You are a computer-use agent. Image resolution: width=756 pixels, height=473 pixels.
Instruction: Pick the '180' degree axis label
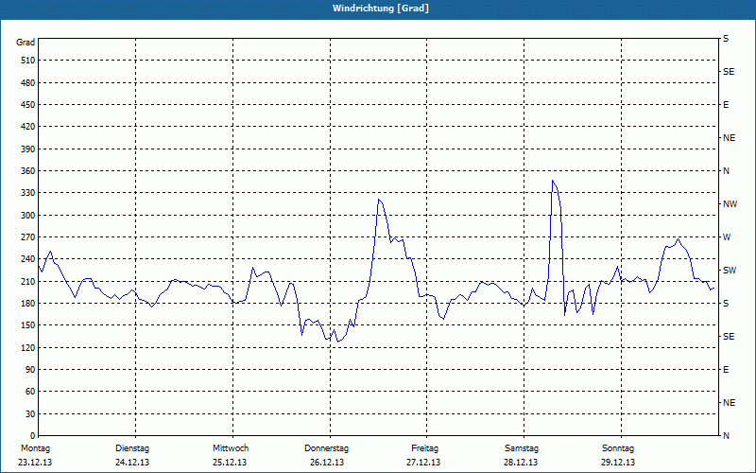[x=28, y=304]
